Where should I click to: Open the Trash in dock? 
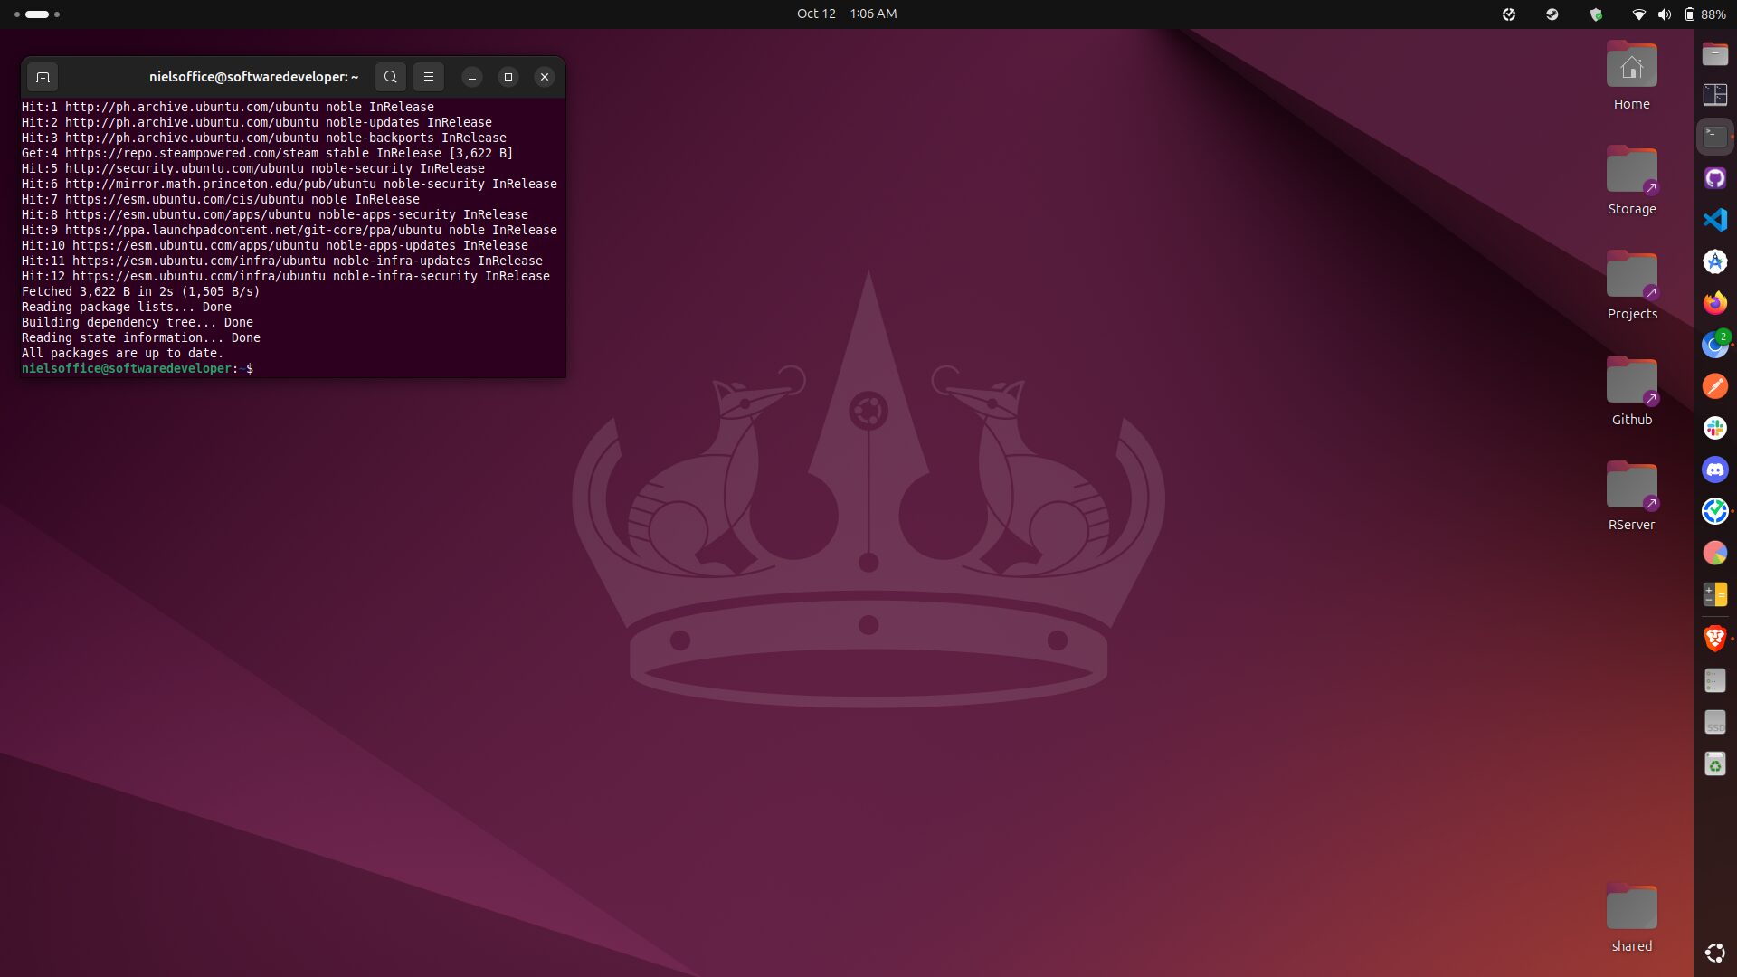click(1714, 764)
